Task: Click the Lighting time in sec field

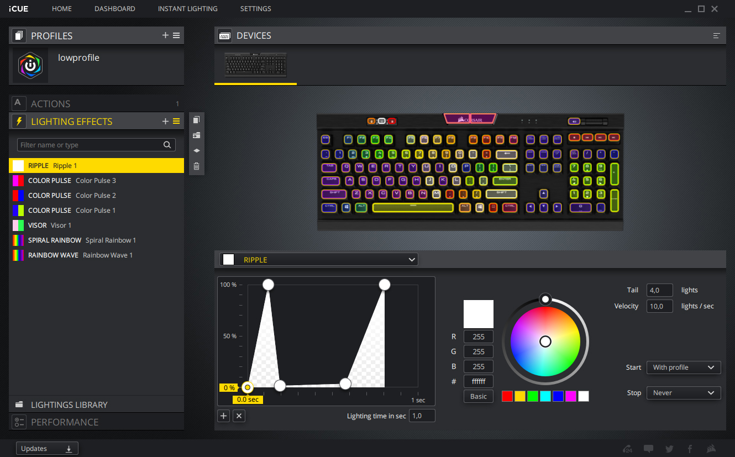Action: tap(422, 416)
